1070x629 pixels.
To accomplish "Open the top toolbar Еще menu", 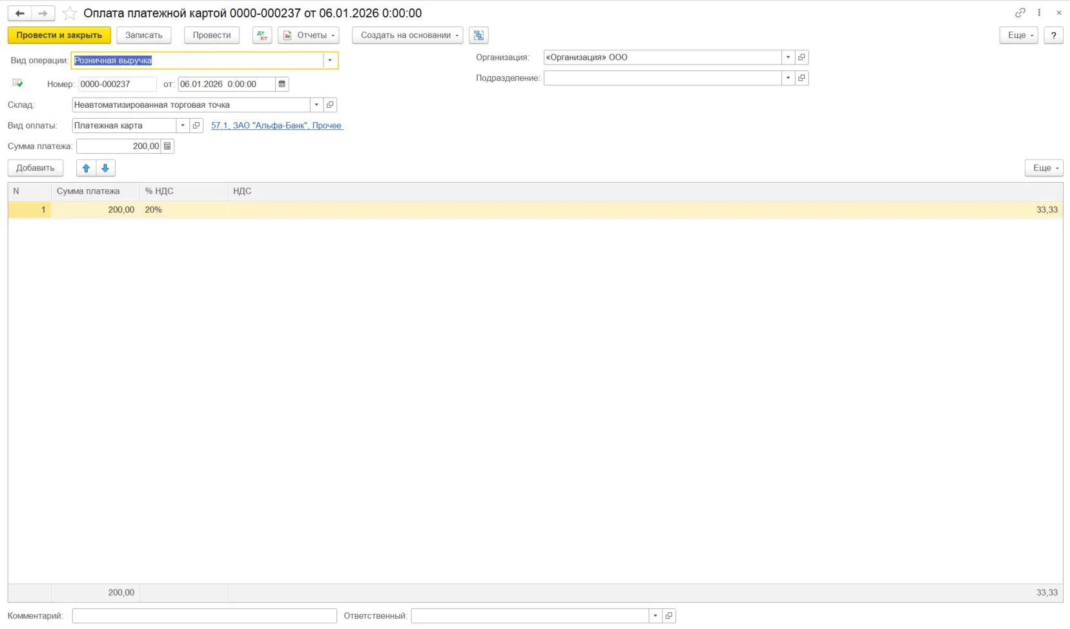I will (1018, 35).
